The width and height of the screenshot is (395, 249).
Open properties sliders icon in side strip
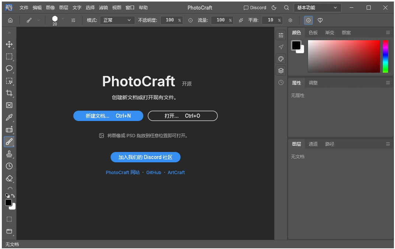coord(281,35)
